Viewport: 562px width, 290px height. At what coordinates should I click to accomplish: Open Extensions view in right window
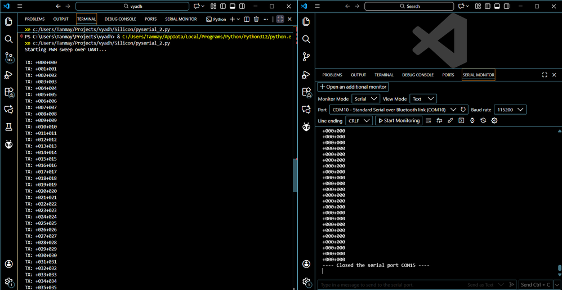point(306,92)
